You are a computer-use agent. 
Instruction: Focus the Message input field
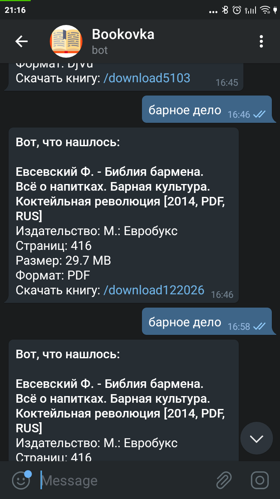click(x=124, y=480)
